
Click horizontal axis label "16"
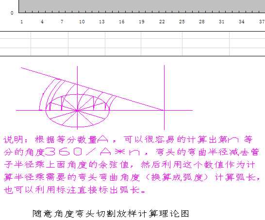click(x=122, y=22)
